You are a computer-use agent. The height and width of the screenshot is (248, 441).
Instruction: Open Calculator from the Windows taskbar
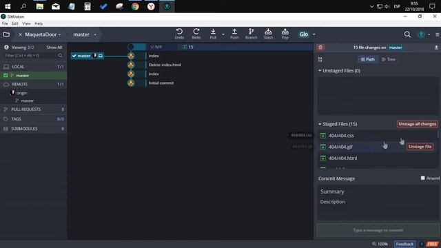(88, 6)
